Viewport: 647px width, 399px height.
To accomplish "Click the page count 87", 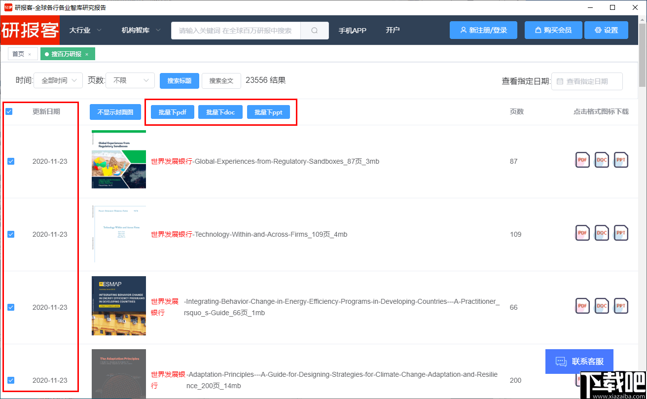I will tap(514, 161).
